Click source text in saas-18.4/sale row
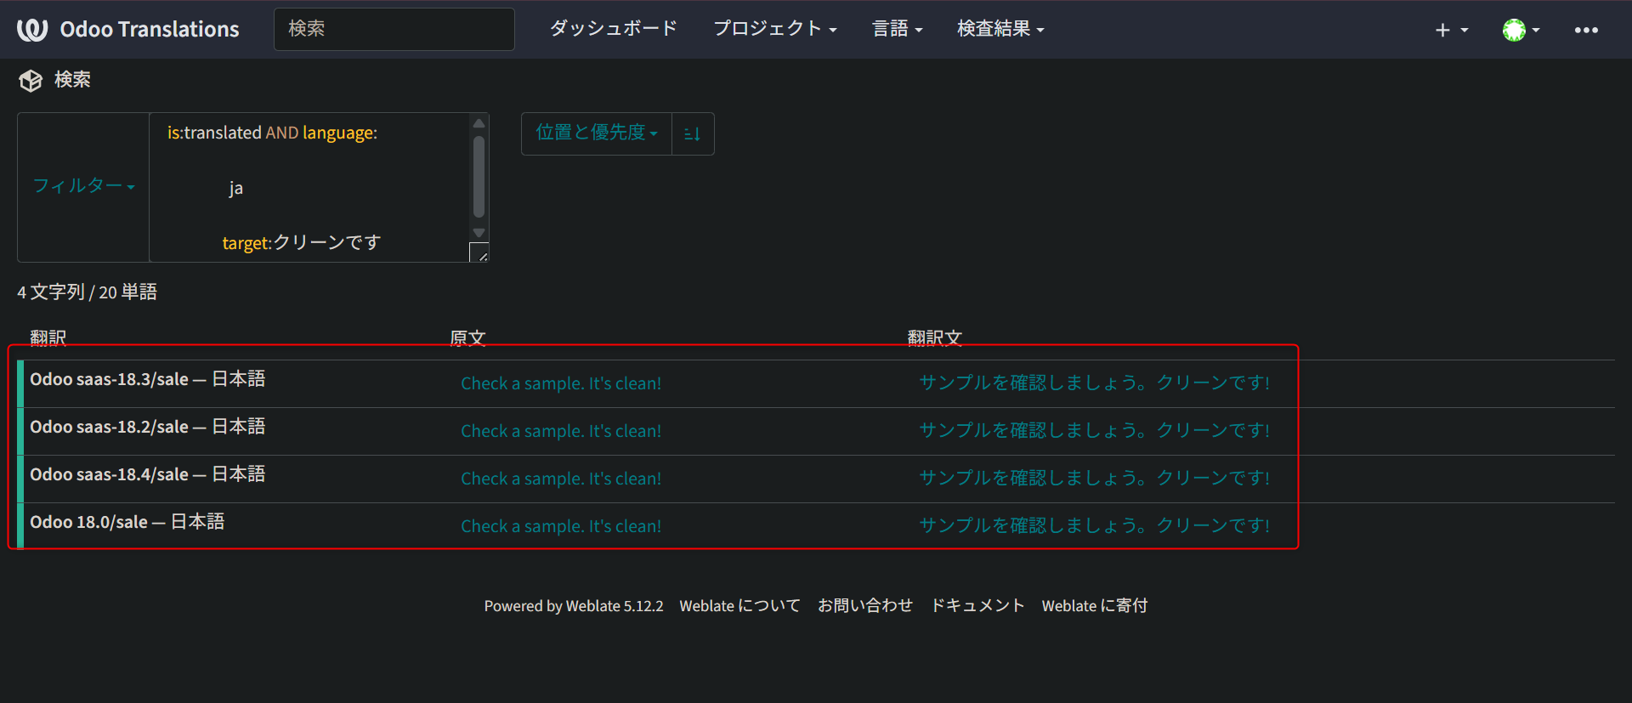Image resolution: width=1632 pixels, height=703 pixels. click(x=561, y=479)
